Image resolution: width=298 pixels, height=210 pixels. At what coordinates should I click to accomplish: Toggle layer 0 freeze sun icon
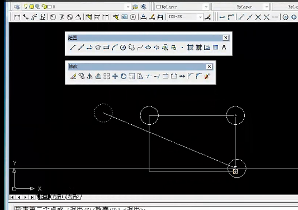(x=32, y=7)
